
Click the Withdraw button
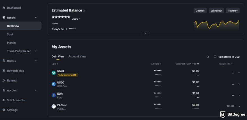tap(216, 11)
